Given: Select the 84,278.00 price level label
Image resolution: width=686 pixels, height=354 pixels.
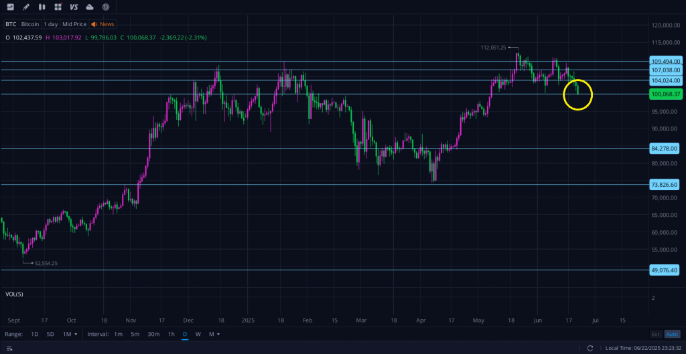Looking at the screenshot, I should pos(665,148).
